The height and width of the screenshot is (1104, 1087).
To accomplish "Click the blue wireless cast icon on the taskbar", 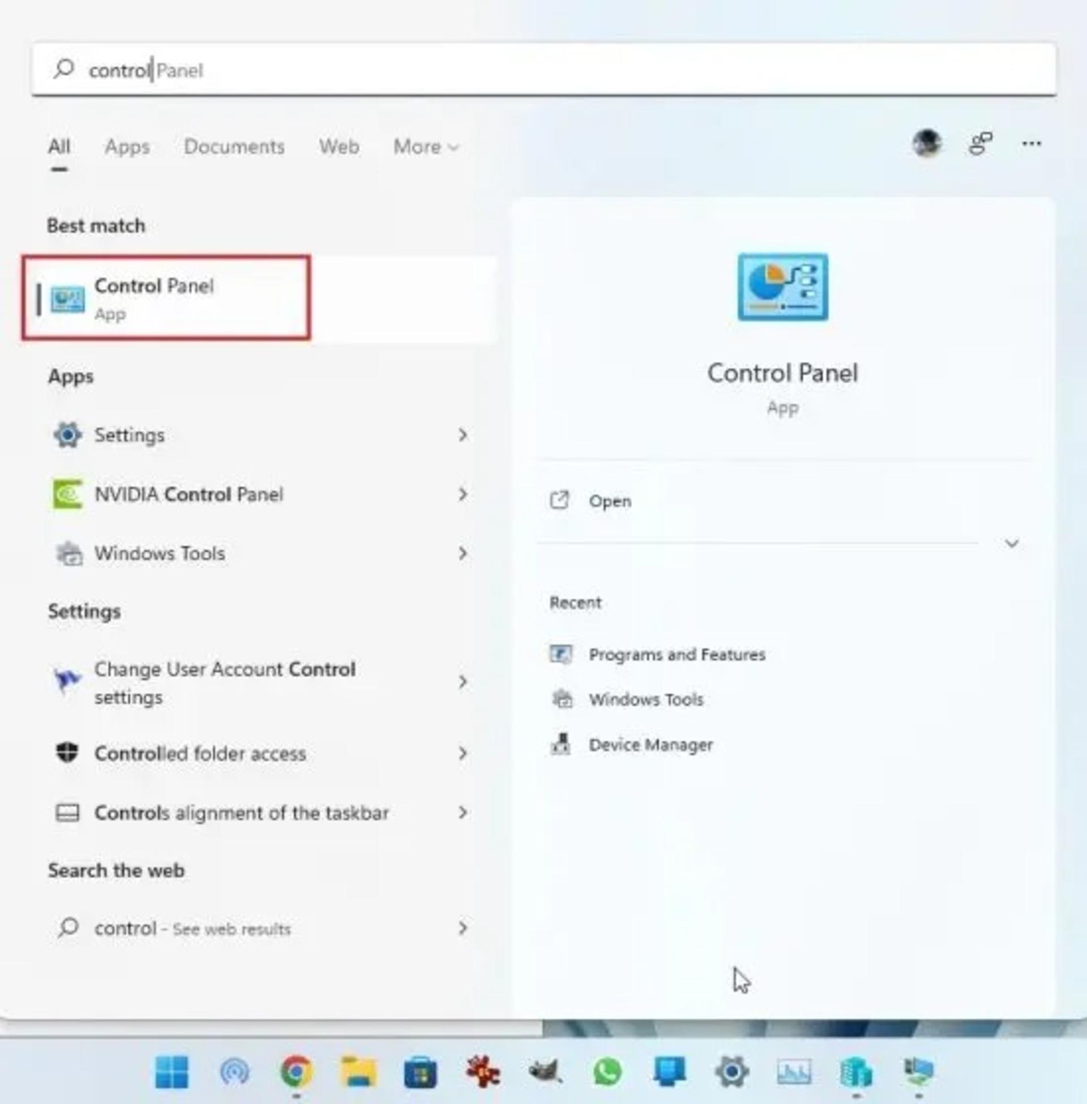I will 234,1072.
